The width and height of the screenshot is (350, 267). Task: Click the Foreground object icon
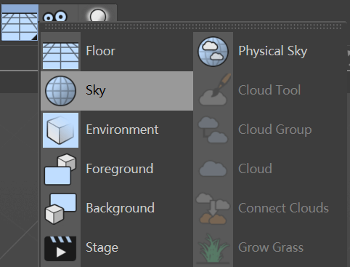[60, 170]
